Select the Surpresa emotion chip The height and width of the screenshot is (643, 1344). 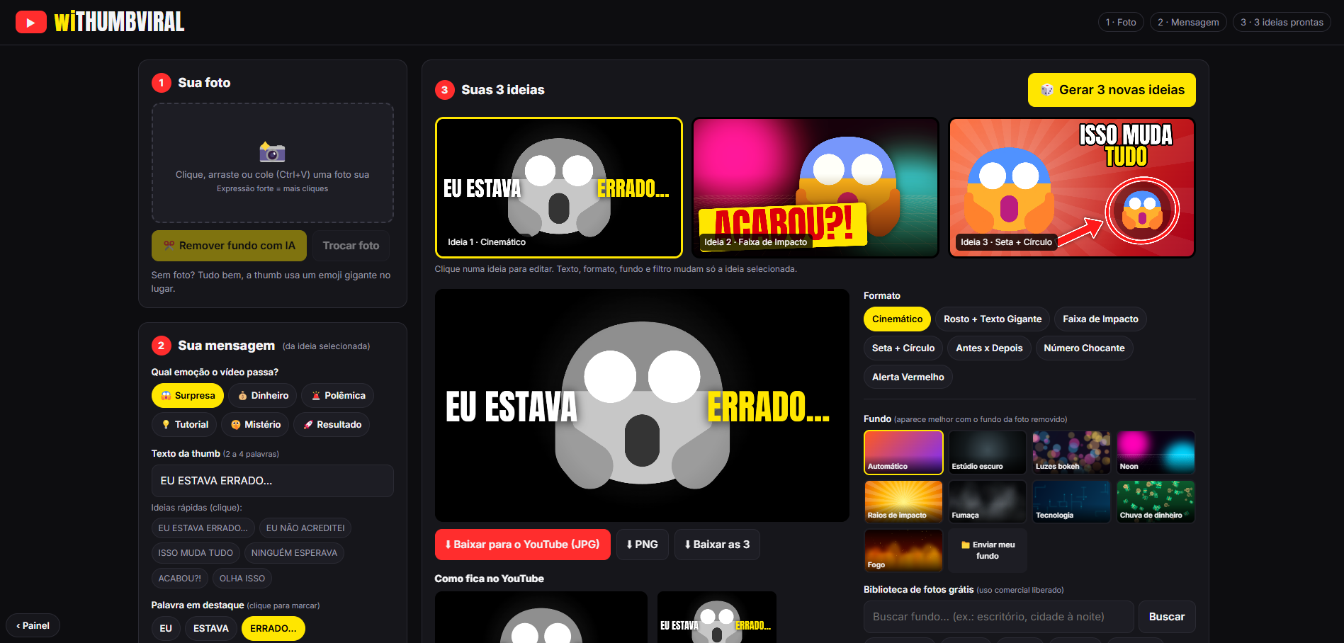pos(188,395)
